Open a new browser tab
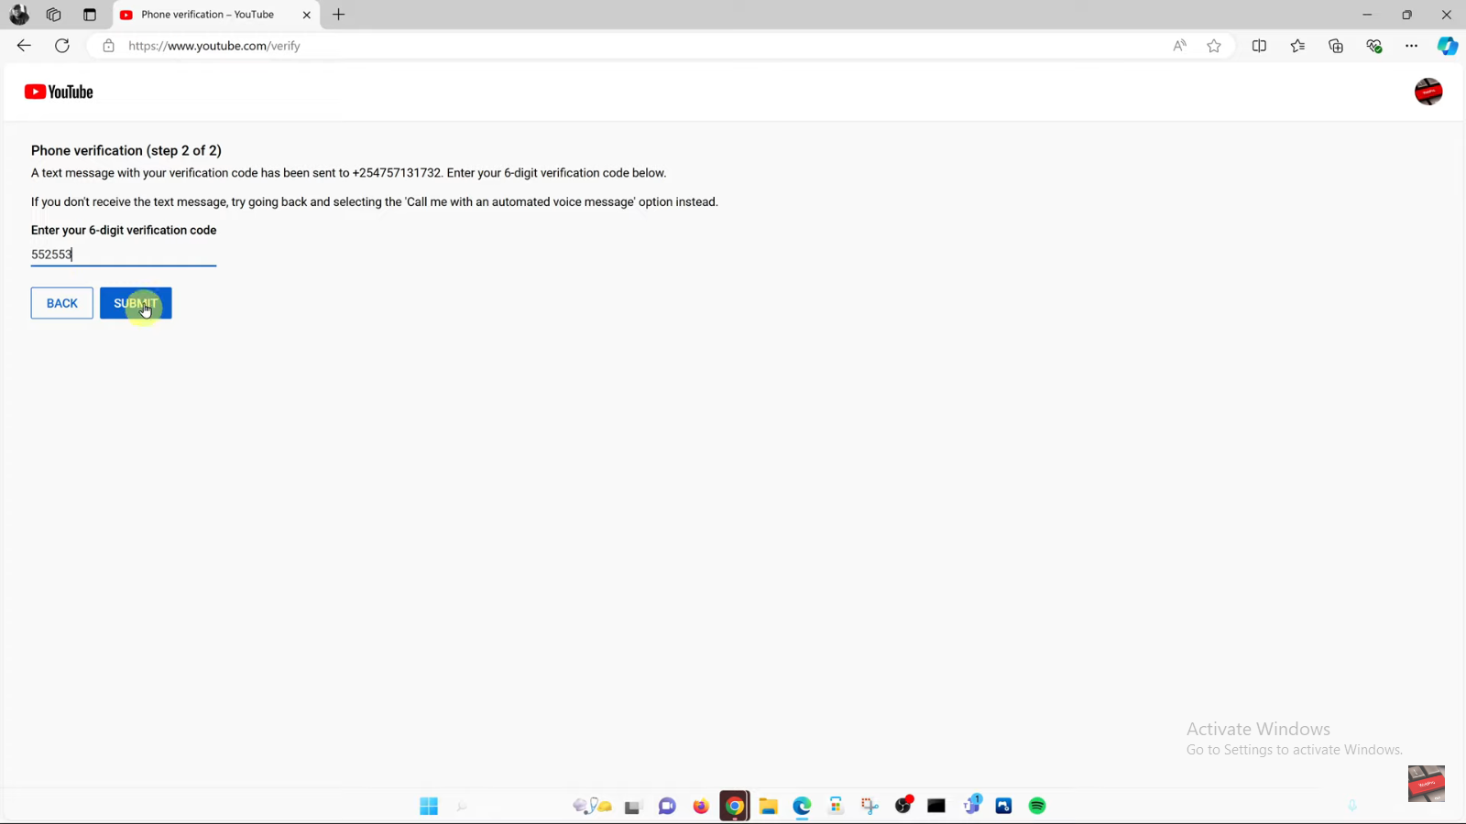Viewport: 1466px width, 824px height. pyautogui.click(x=339, y=15)
